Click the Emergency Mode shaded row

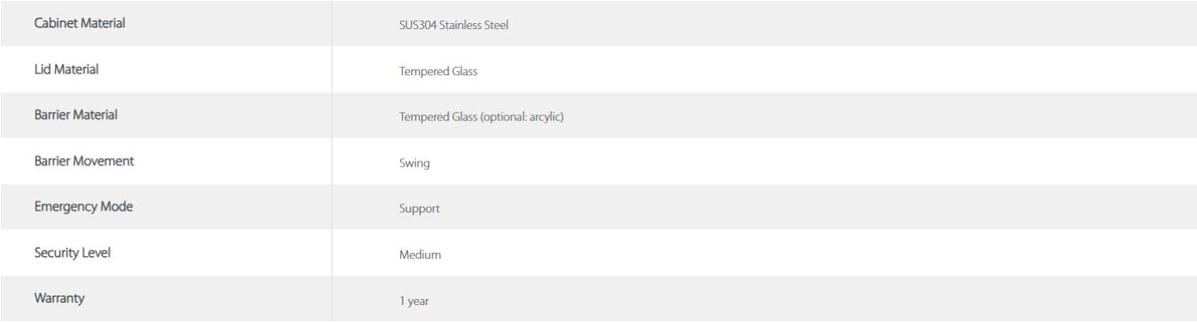pos(598,208)
